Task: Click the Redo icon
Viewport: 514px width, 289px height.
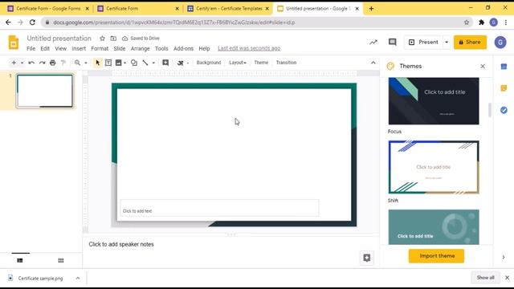Action: [42, 63]
